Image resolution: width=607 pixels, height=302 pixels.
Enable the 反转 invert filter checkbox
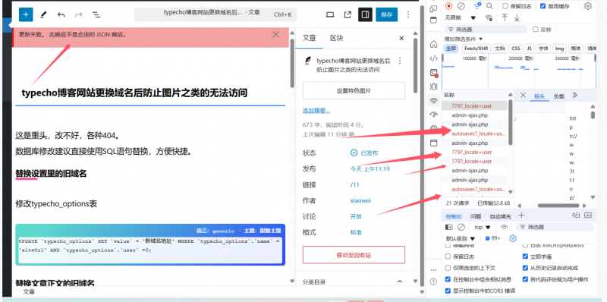click(x=536, y=29)
